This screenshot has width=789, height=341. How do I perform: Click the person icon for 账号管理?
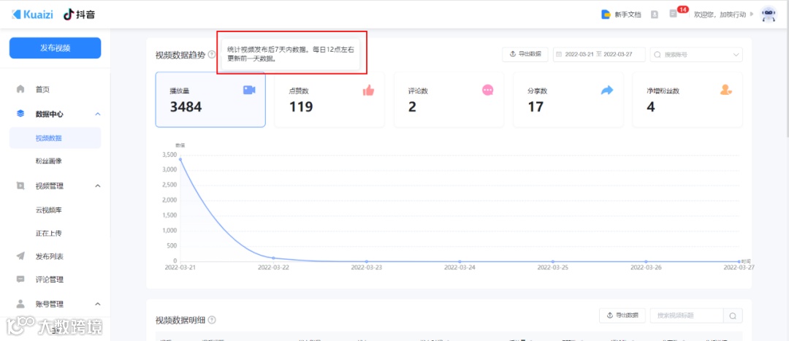point(20,304)
